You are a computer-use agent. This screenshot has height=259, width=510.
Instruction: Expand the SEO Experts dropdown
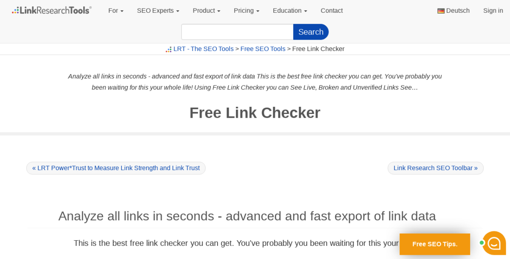click(x=158, y=10)
